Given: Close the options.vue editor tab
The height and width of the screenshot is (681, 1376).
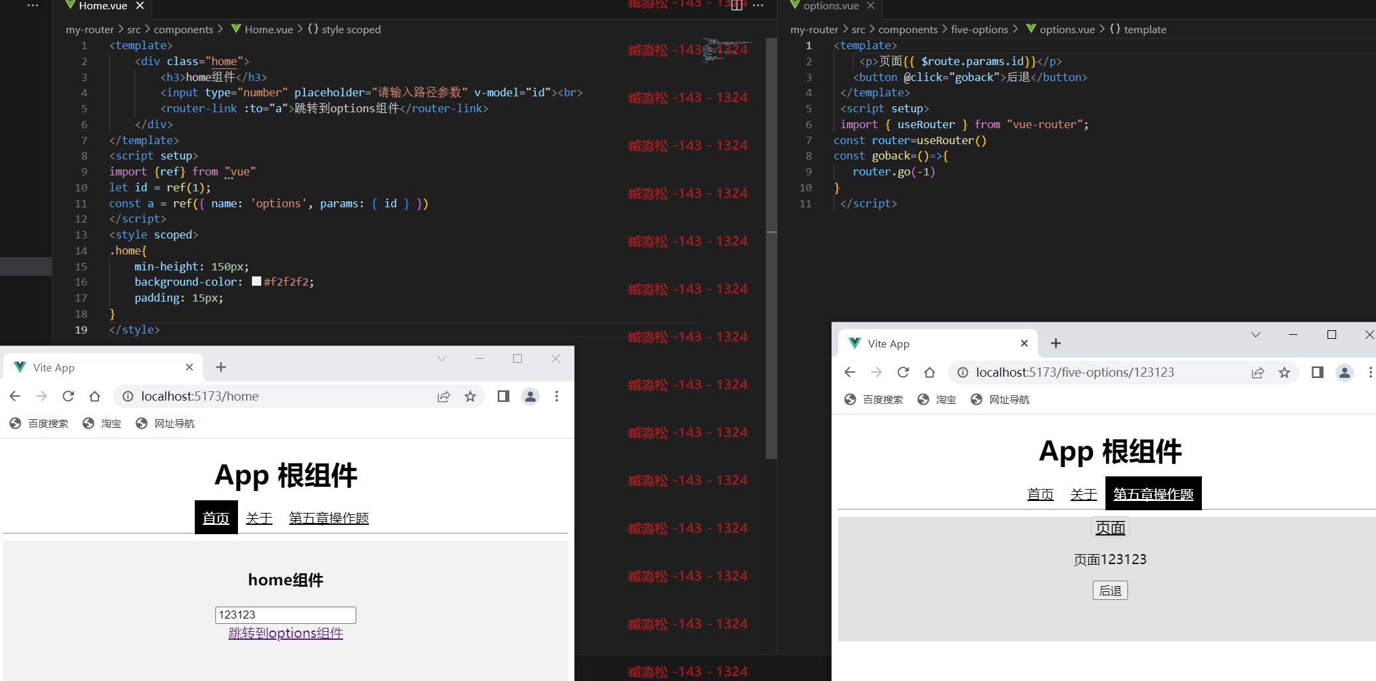Looking at the screenshot, I should (x=870, y=6).
